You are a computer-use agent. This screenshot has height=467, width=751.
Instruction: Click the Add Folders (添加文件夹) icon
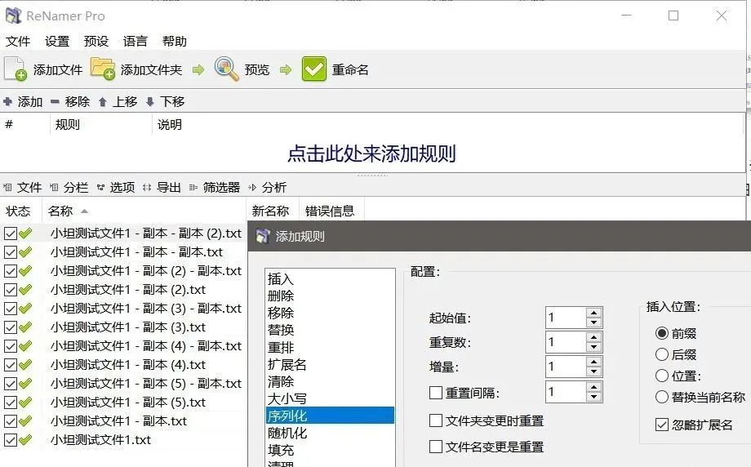(103, 69)
